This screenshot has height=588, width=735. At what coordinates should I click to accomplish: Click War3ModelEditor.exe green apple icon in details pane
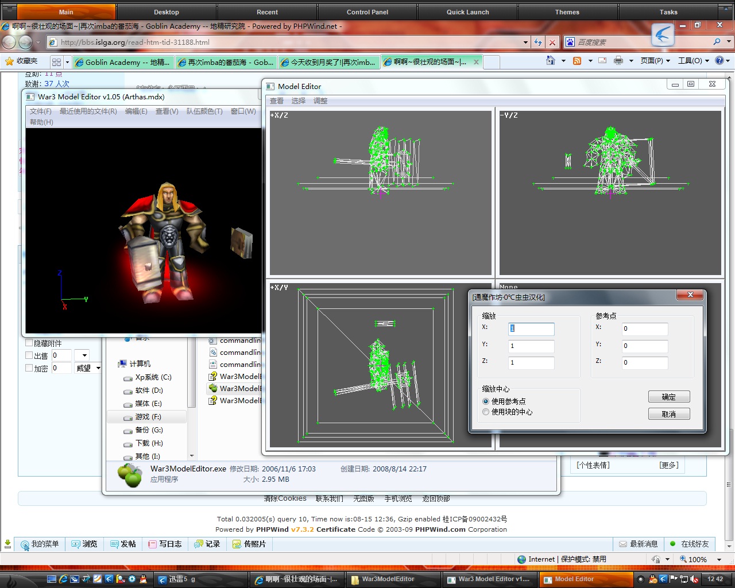pyautogui.click(x=130, y=475)
